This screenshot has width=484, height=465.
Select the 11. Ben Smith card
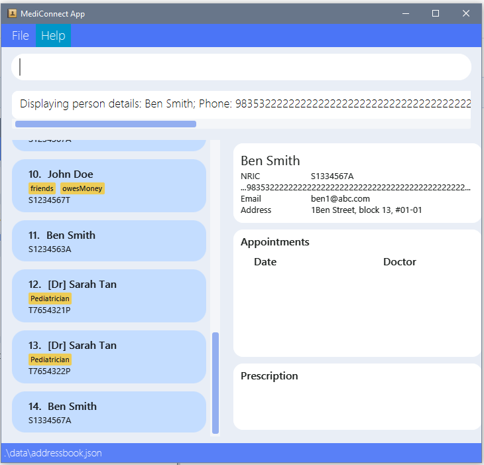tap(109, 241)
